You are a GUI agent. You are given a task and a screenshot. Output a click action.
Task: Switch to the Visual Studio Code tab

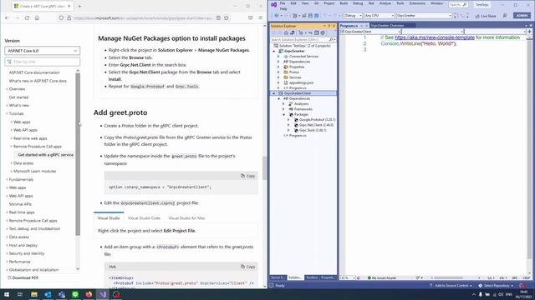(144, 218)
